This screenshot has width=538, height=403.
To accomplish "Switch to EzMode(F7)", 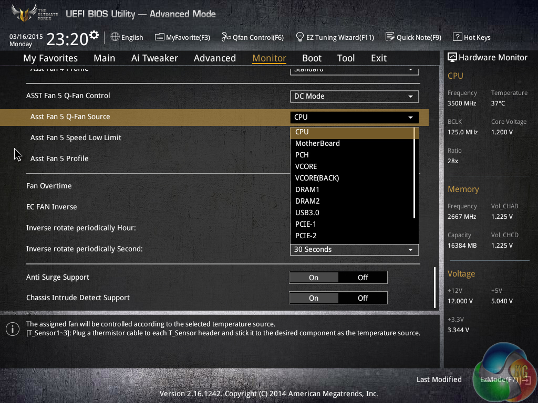I will [x=499, y=380].
